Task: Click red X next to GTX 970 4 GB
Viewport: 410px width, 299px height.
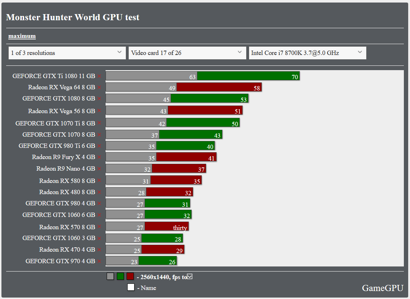Action: point(99,261)
